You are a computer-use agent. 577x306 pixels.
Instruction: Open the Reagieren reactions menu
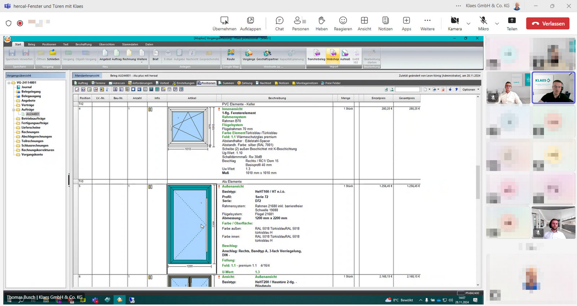pyautogui.click(x=343, y=24)
